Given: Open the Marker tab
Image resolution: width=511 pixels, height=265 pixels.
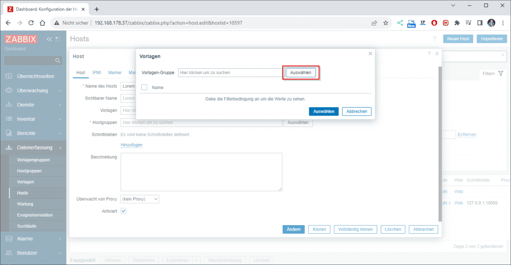Looking at the screenshot, I should click(x=115, y=72).
